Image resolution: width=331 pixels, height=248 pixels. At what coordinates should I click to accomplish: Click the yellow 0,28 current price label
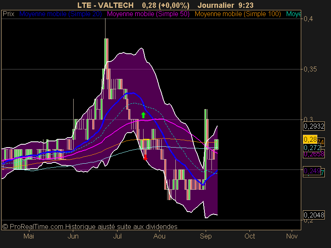(x=310, y=139)
